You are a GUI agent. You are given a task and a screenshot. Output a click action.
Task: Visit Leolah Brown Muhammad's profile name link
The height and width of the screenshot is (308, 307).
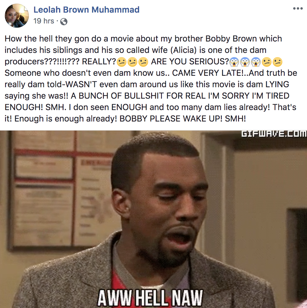[x=86, y=10]
